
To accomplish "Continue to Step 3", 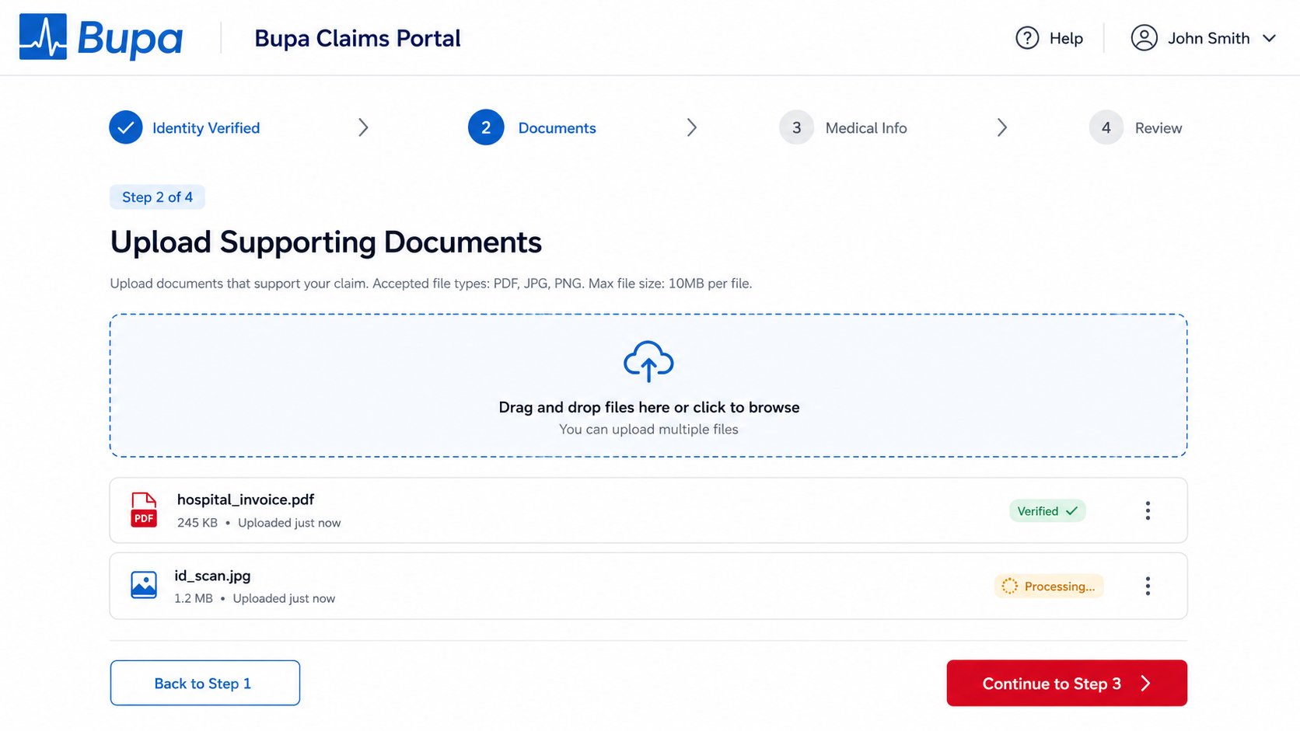I will click(x=1067, y=683).
